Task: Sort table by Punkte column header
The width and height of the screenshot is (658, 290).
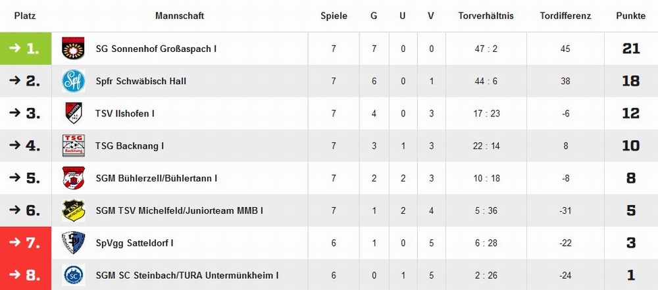Action: click(x=631, y=16)
